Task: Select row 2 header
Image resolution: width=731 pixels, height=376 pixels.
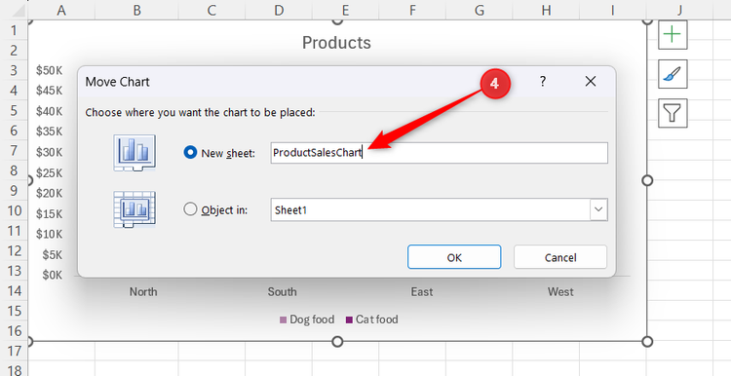Action: [14, 51]
